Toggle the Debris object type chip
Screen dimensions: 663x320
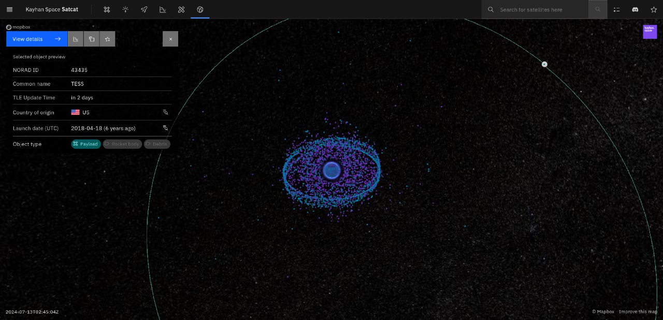157,144
